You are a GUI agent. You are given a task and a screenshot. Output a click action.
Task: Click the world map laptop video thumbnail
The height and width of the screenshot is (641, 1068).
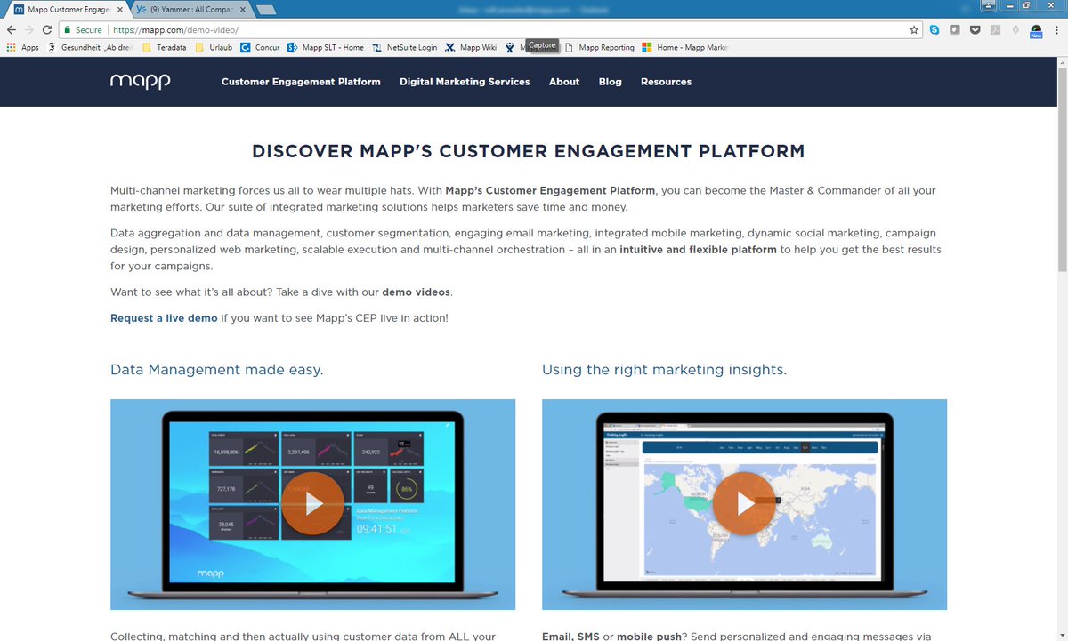tap(744, 504)
